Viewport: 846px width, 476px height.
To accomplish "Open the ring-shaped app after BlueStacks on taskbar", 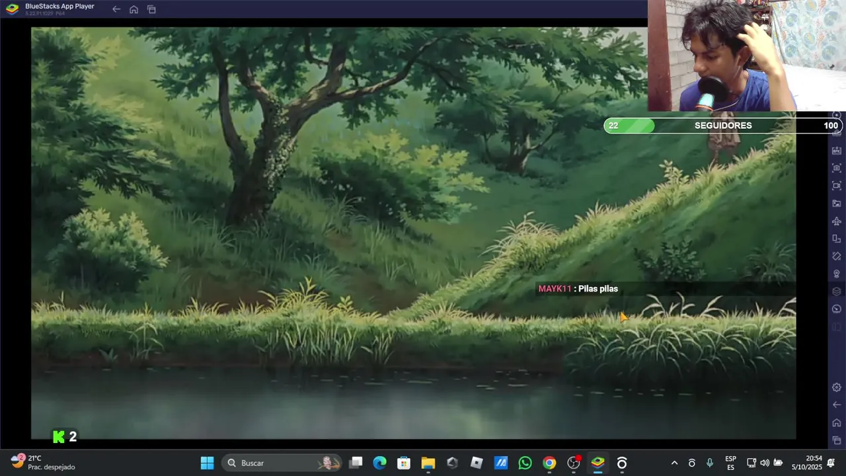I will pyautogui.click(x=622, y=463).
